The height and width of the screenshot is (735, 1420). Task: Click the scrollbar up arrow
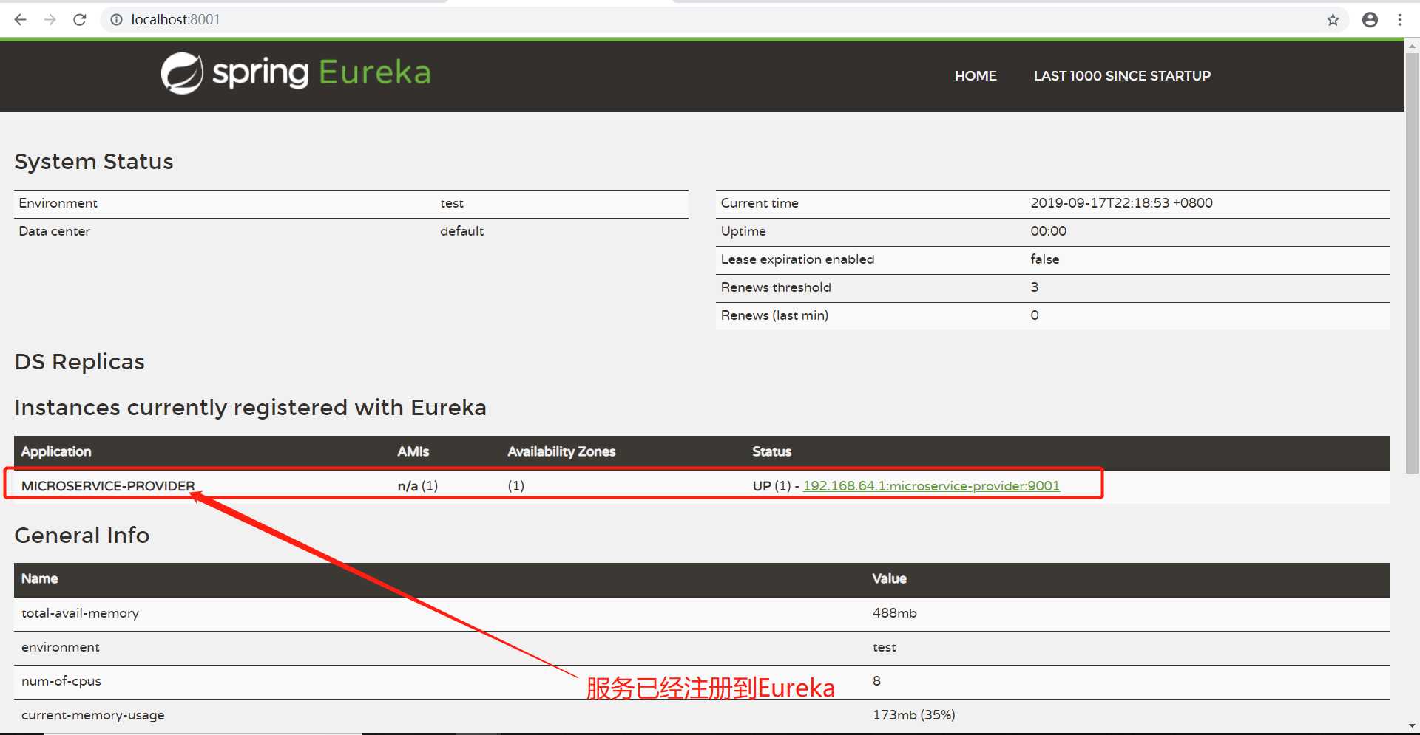[1412, 46]
